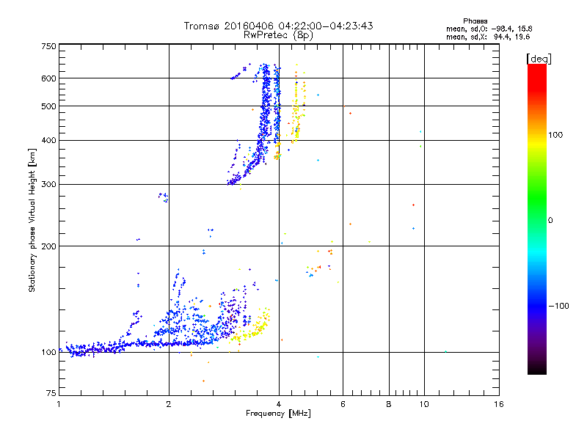Select the 'mean, sd,X: 94.4, 19.6' line

pyautogui.click(x=488, y=37)
